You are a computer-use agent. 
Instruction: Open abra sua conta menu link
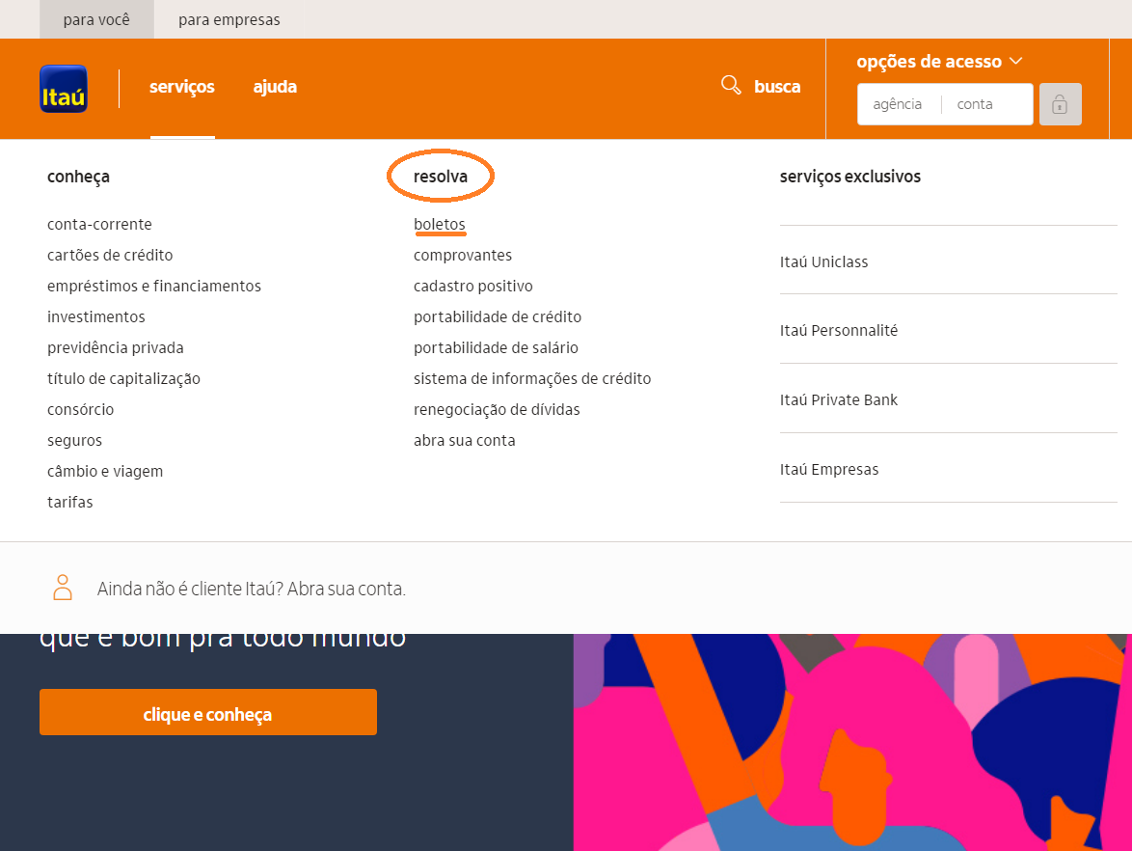(x=464, y=441)
